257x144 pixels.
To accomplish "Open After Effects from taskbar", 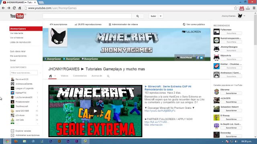I will click(x=68, y=141).
